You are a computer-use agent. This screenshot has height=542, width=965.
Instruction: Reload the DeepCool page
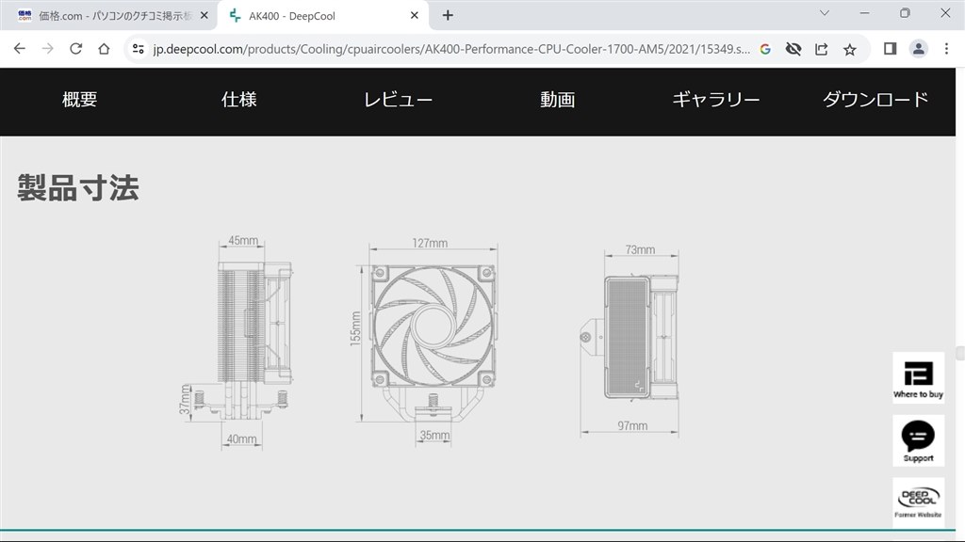point(75,49)
